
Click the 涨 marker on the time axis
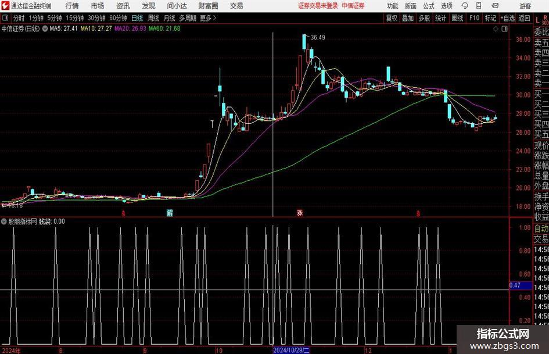300,213
